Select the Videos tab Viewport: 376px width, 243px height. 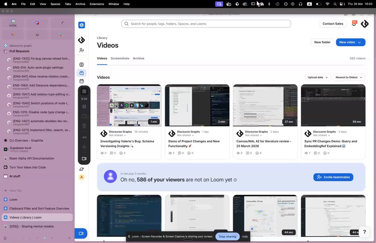(102, 58)
